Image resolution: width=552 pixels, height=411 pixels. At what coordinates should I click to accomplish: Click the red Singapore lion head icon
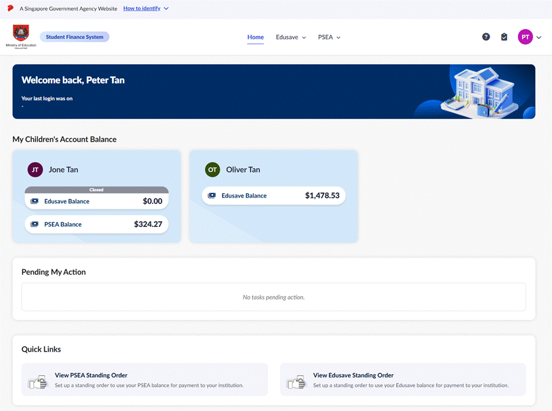click(11, 8)
